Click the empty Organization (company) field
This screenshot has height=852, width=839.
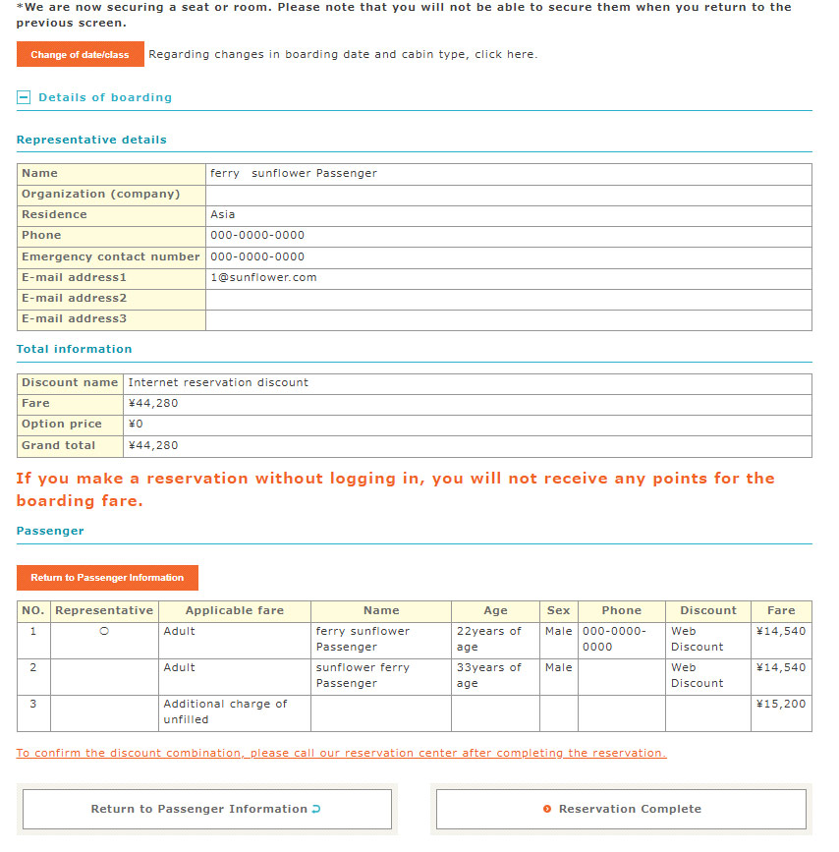pos(508,194)
